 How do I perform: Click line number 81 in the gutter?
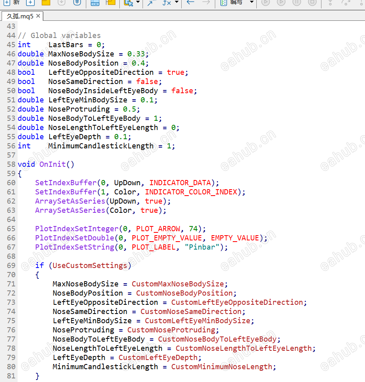point(11,376)
